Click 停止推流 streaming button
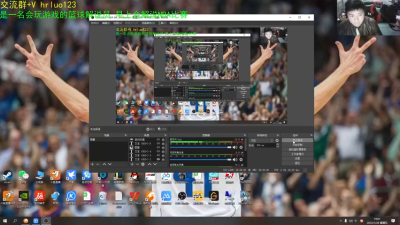400x225 pixels. tap(297, 140)
